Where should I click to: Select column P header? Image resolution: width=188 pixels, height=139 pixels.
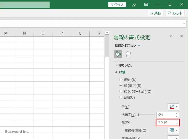62,33
